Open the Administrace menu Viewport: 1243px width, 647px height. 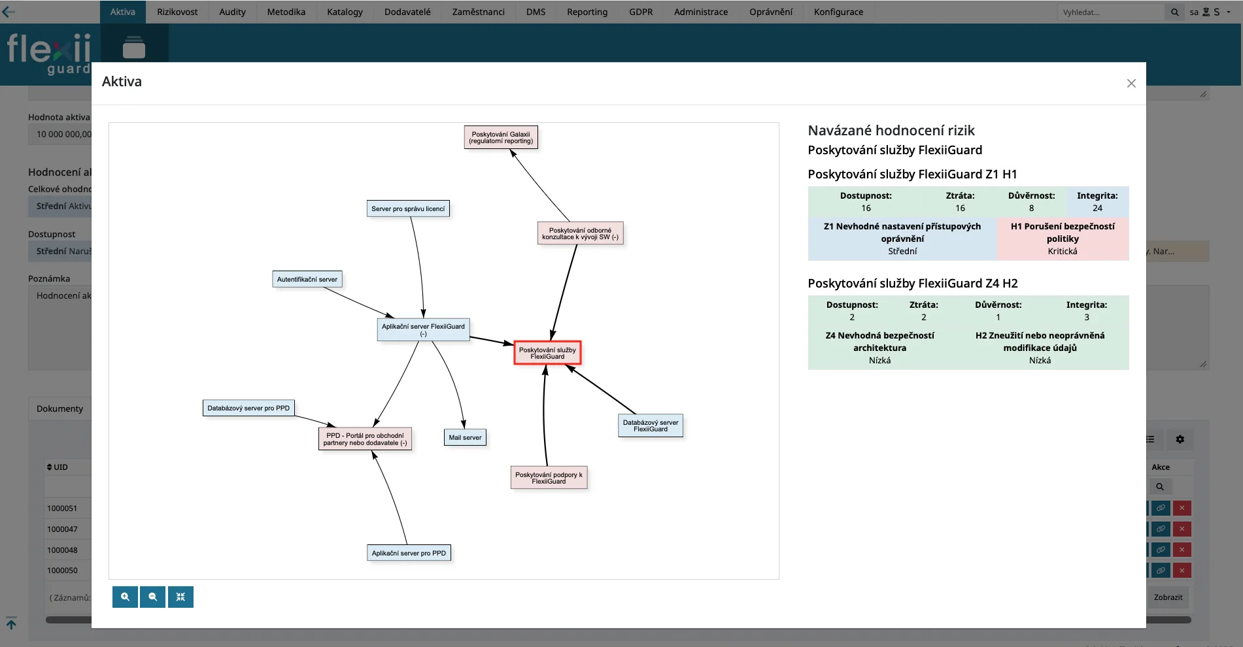click(x=701, y=12)
